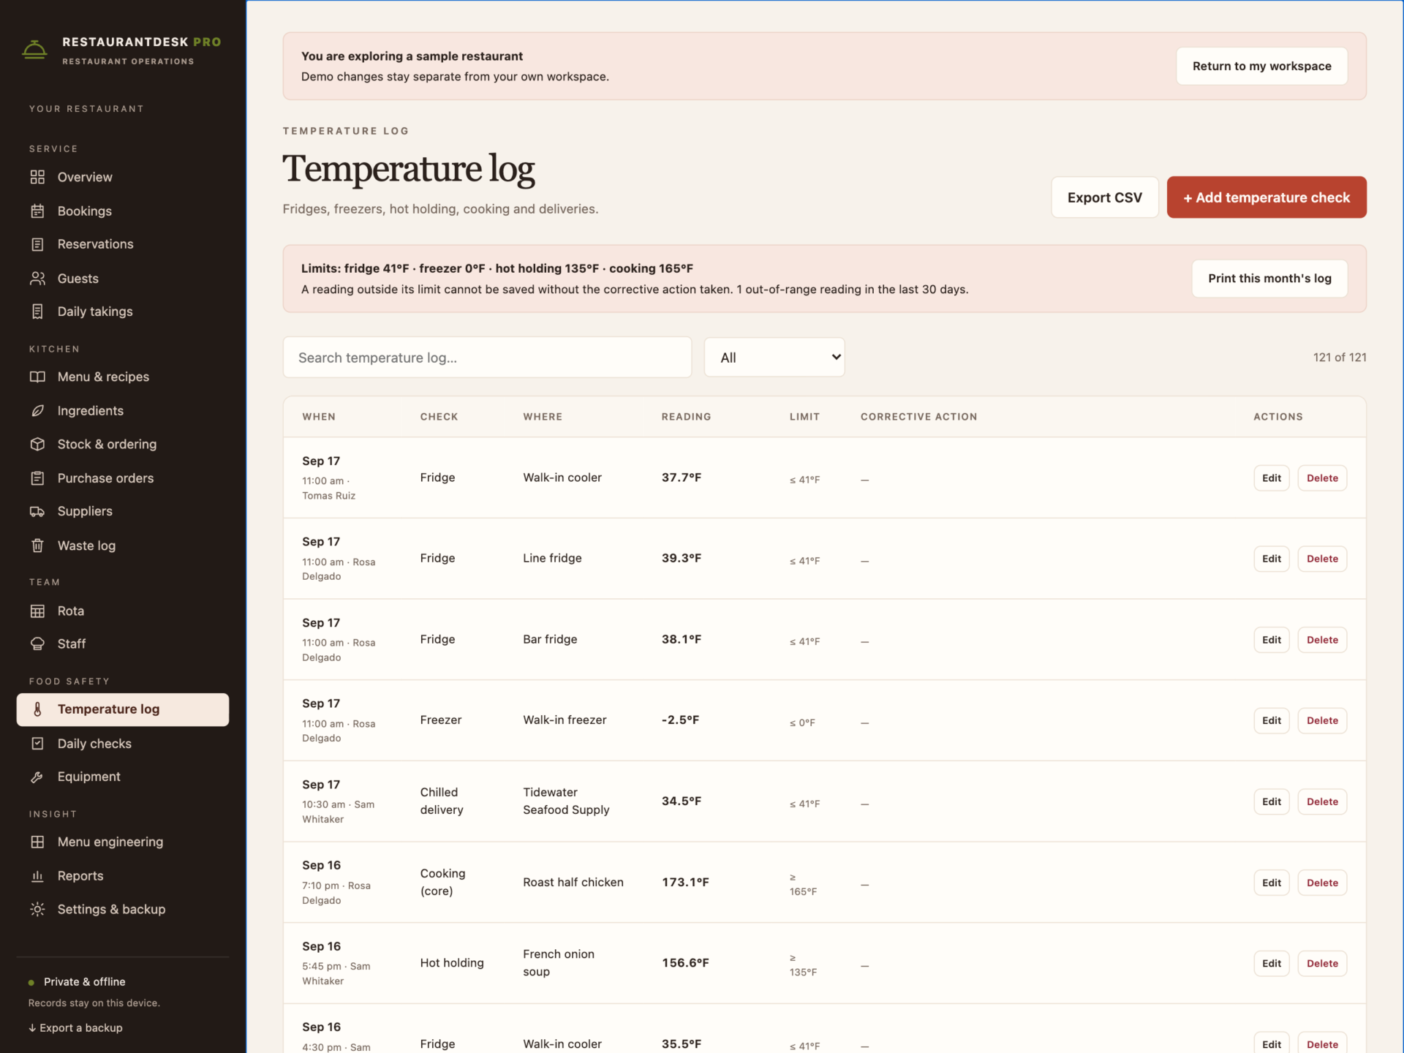
Task: Open the Suppliers section
Action: click(123, 511)
